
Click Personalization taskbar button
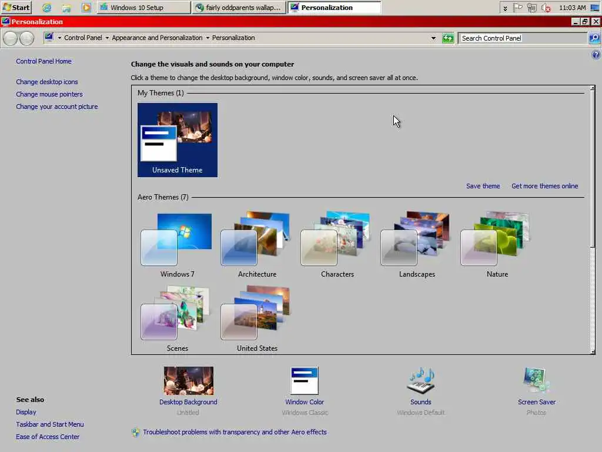[x=335, y=8]
